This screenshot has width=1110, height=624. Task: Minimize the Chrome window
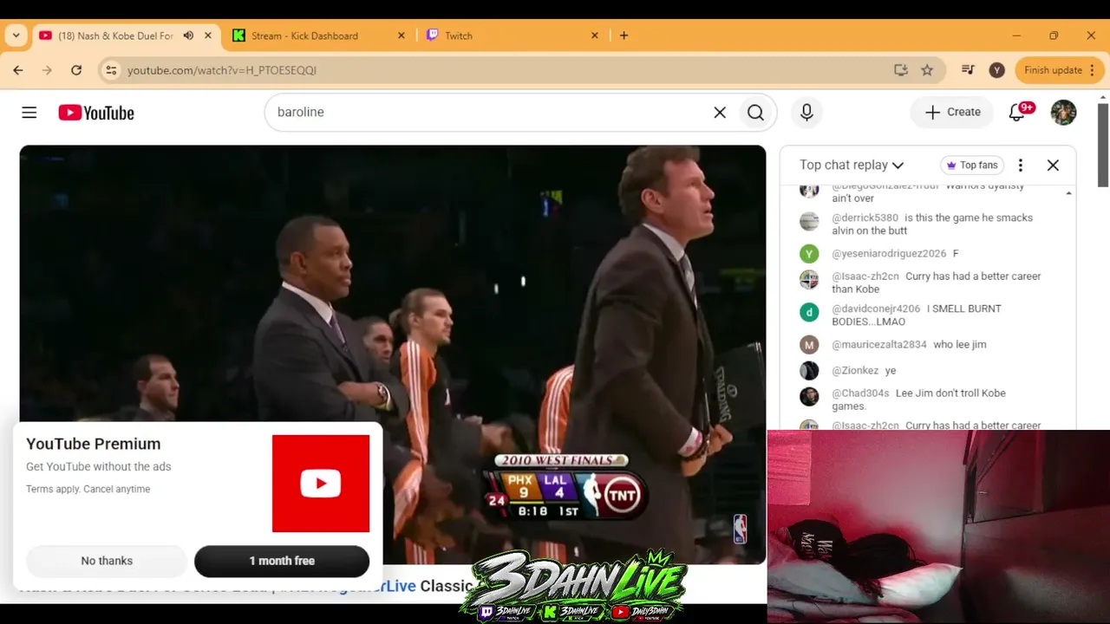(1016, 36)
